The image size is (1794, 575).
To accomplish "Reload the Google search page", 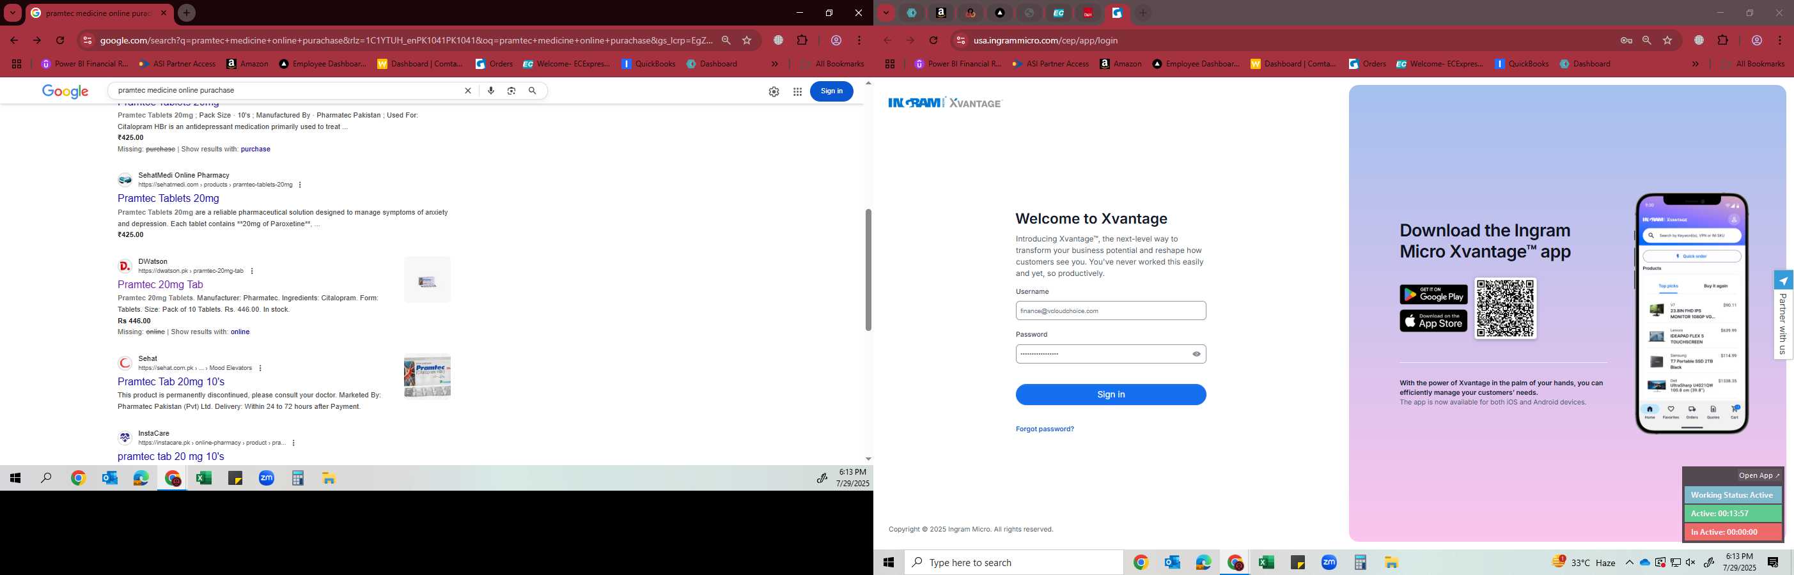I will pos(61,40).
